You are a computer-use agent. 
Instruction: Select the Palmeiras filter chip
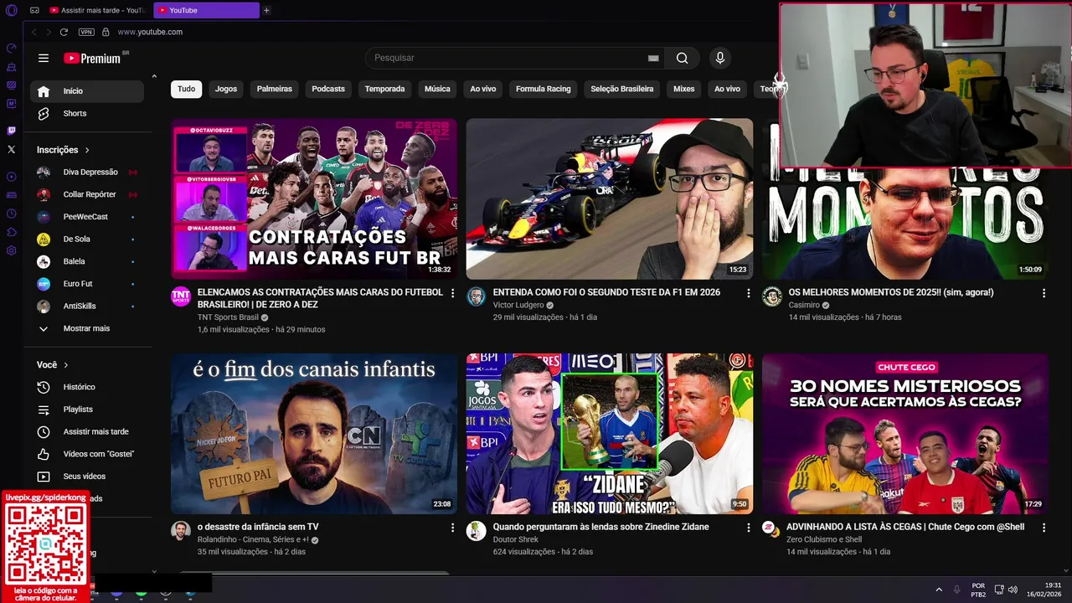(275, 89)
